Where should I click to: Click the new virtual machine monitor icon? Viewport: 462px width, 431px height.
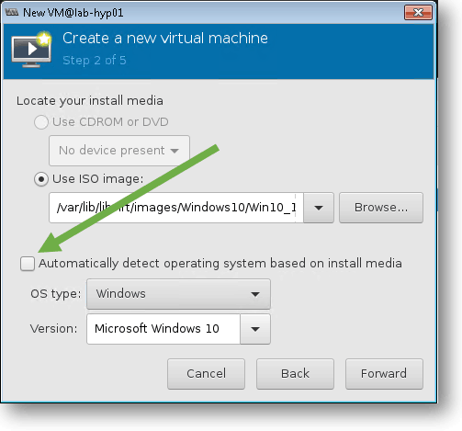[31, 49]
